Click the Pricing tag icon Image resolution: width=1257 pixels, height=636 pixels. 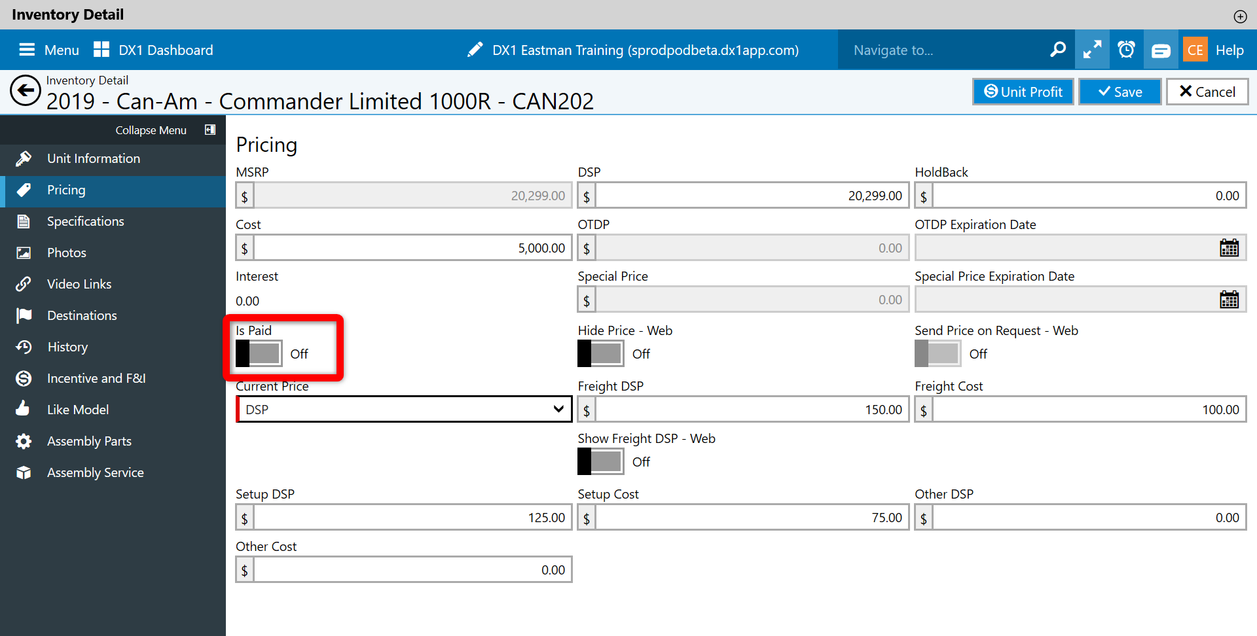coord(24,190)
